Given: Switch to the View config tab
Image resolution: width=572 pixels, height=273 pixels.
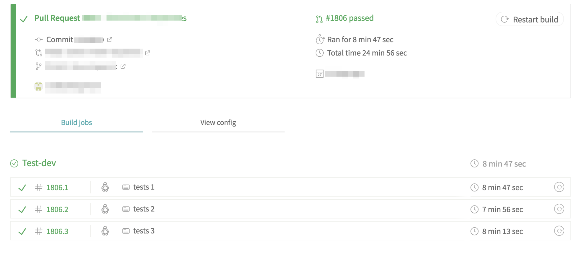Looking at the screenshot, I should tap(218, 123).
